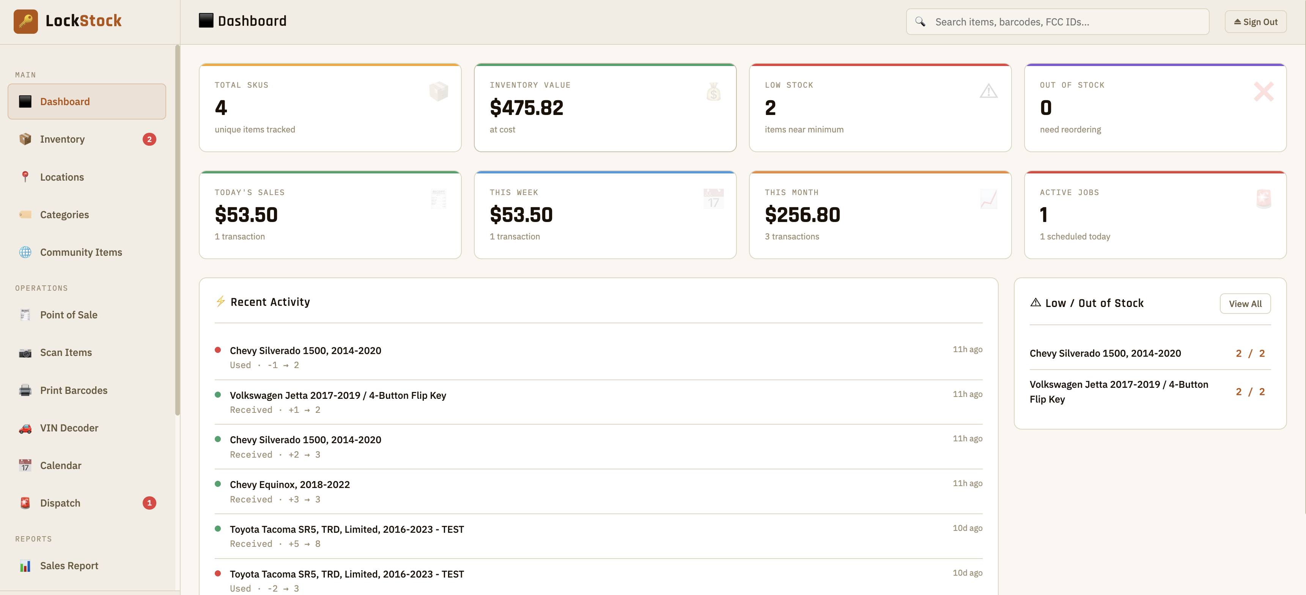Screen dimensions: 1306x595
Task: Open the Sales Report chart icon
Action: 25,565
